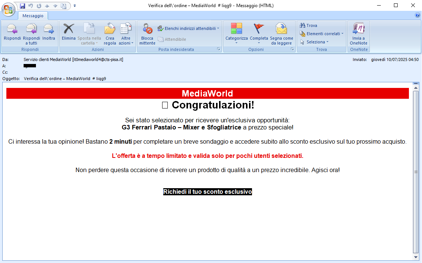
Task: Expand the Altre azioni menu
Action: pos(126,34)
